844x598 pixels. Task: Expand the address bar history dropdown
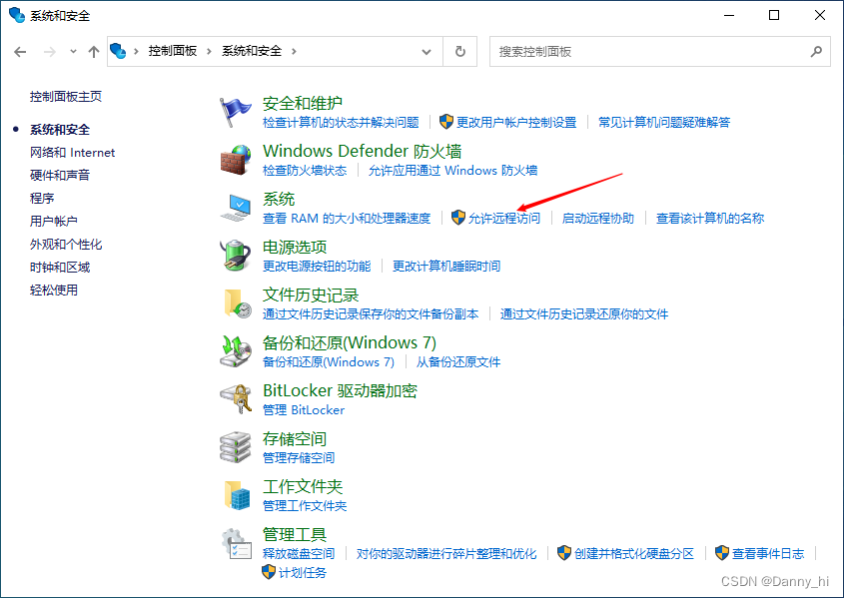pos(426,52)
